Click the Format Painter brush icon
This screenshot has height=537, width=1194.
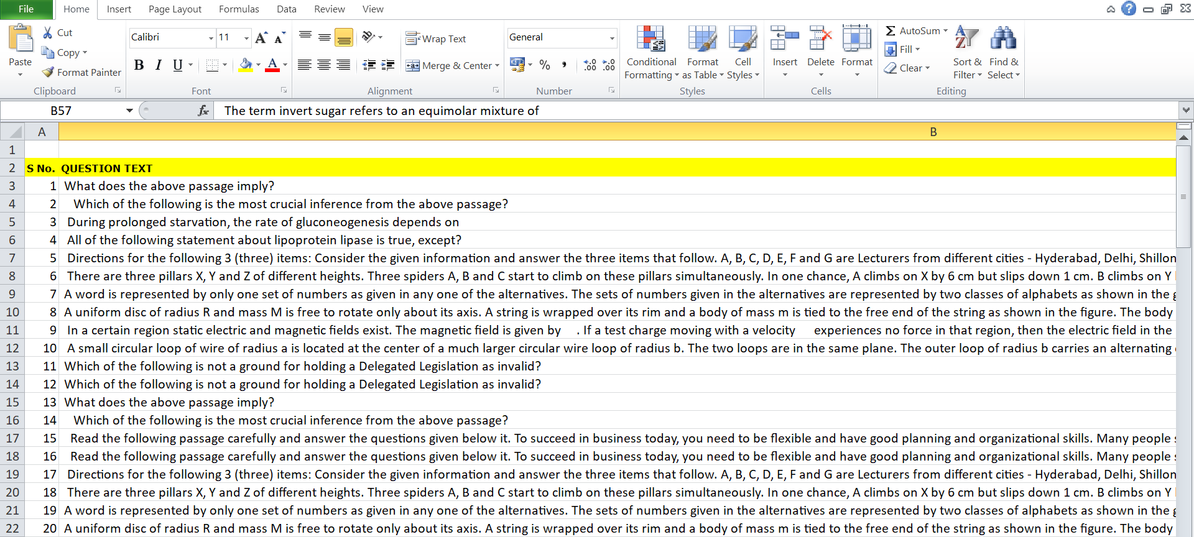[48, 73]
